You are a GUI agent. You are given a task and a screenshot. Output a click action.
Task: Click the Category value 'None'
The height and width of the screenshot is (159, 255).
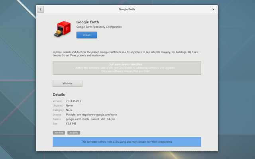point(69,110)
